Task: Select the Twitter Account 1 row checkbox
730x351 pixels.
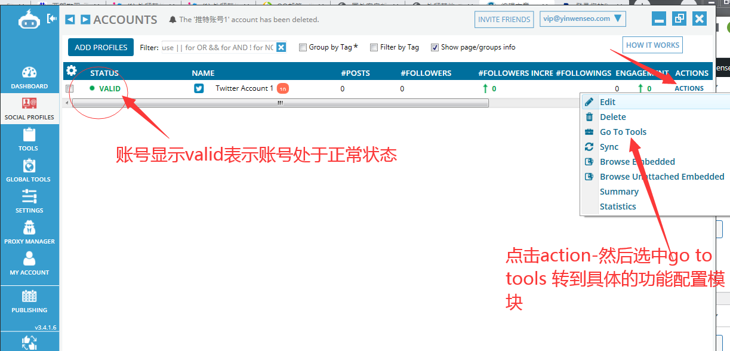Action: click(x=70, y=89)
